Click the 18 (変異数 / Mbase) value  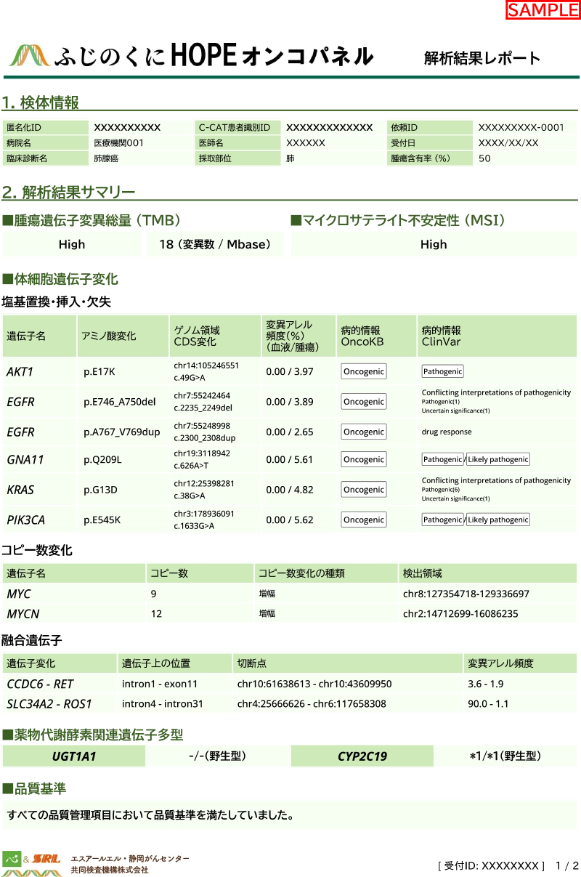point(215,244)
